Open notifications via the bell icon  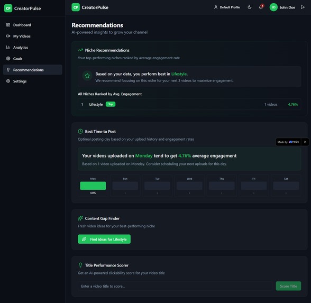261,7
